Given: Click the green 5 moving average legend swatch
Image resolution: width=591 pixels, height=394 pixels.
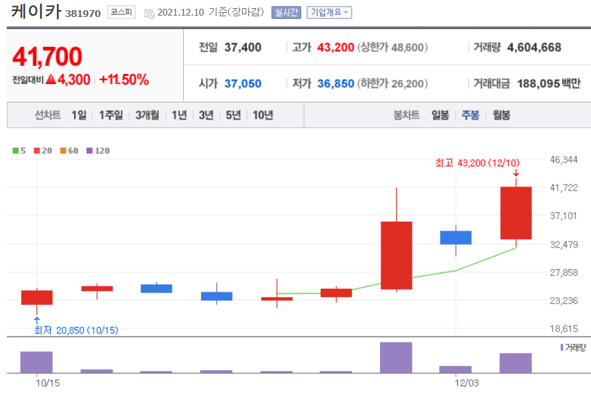Looking at the screenshot, I should click(x=16, y=151).
